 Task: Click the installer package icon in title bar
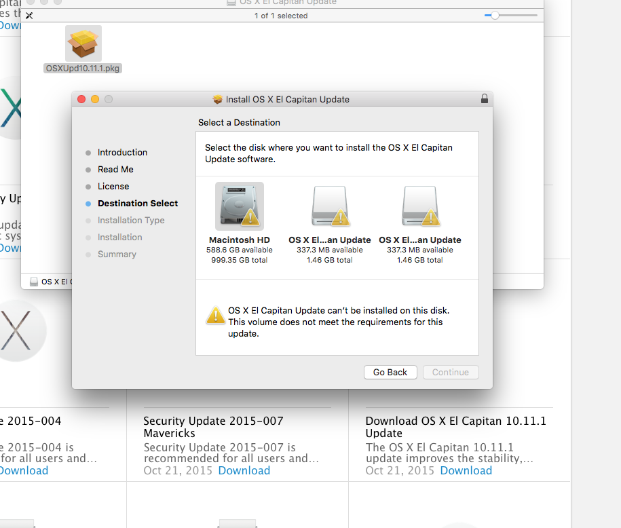217,99
